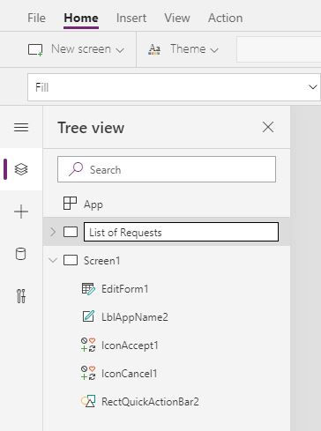The width and height of the screenshot is (321, 431).
Task: Click the App grid icon
Action: (70, 204)
